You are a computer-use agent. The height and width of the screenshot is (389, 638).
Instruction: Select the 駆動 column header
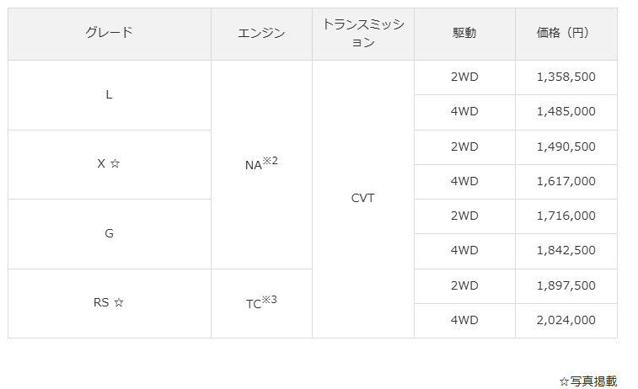click(464, 33)
